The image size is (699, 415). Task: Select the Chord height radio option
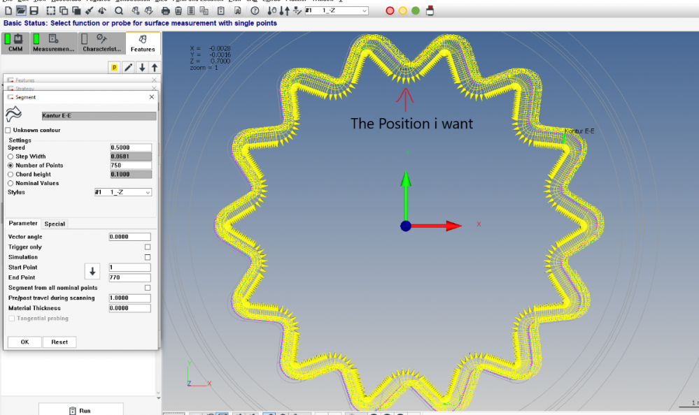click(10, 174)
